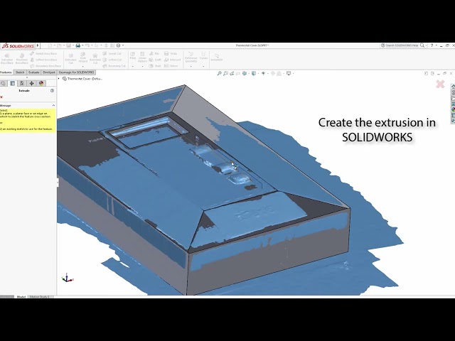The image size is (455, 341).
Task: Click the large red X in viewport corner
Action: pos(440,84)
